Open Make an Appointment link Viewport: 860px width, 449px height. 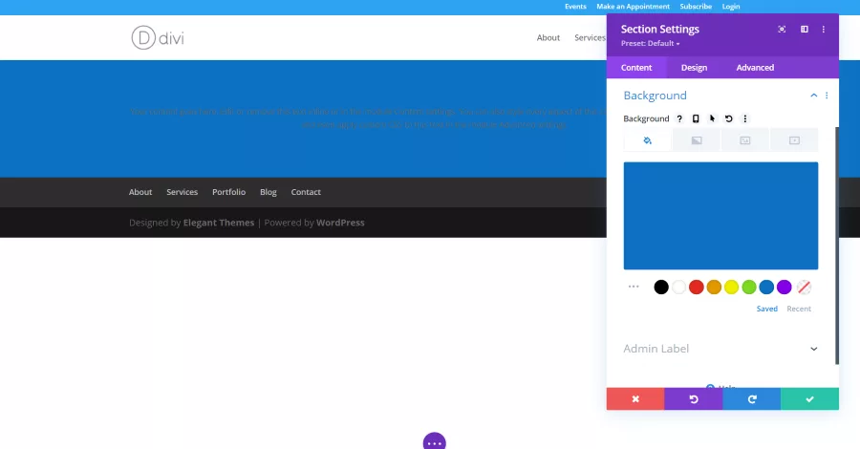click(633, 7)
